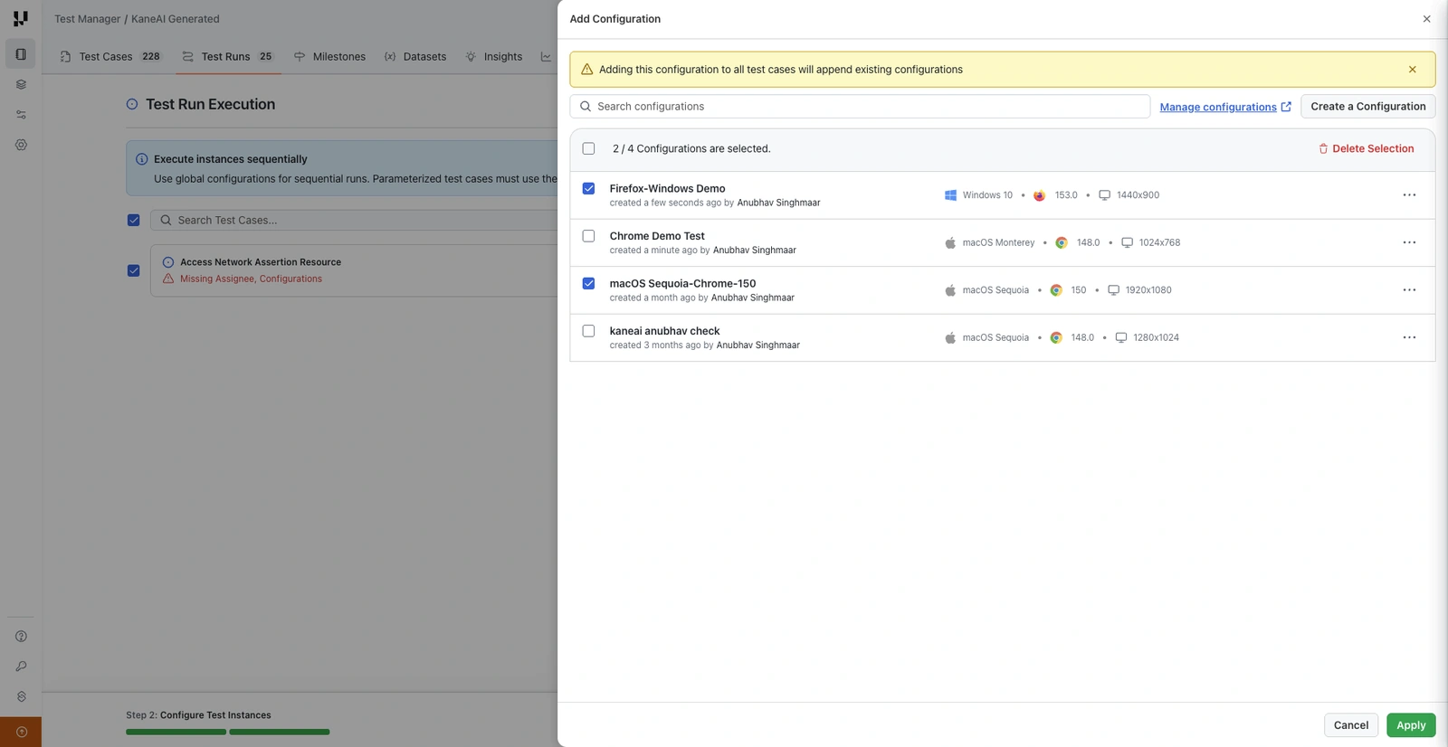Check the kaneai anubhav check configuration

(588, 331)
